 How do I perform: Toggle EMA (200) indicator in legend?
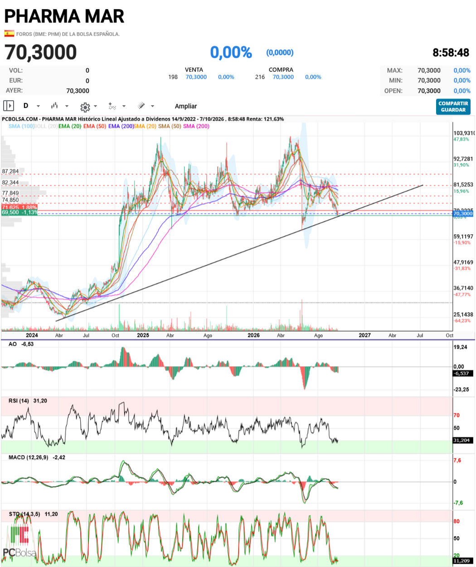click(121, 126)
